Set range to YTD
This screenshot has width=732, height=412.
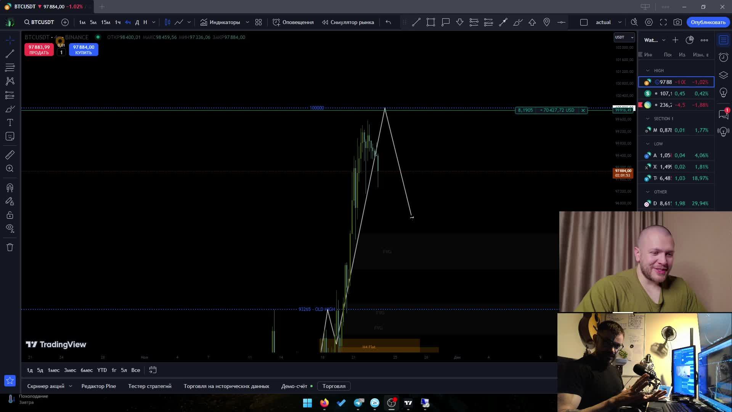pyautogui.click(x=102, y=370)
